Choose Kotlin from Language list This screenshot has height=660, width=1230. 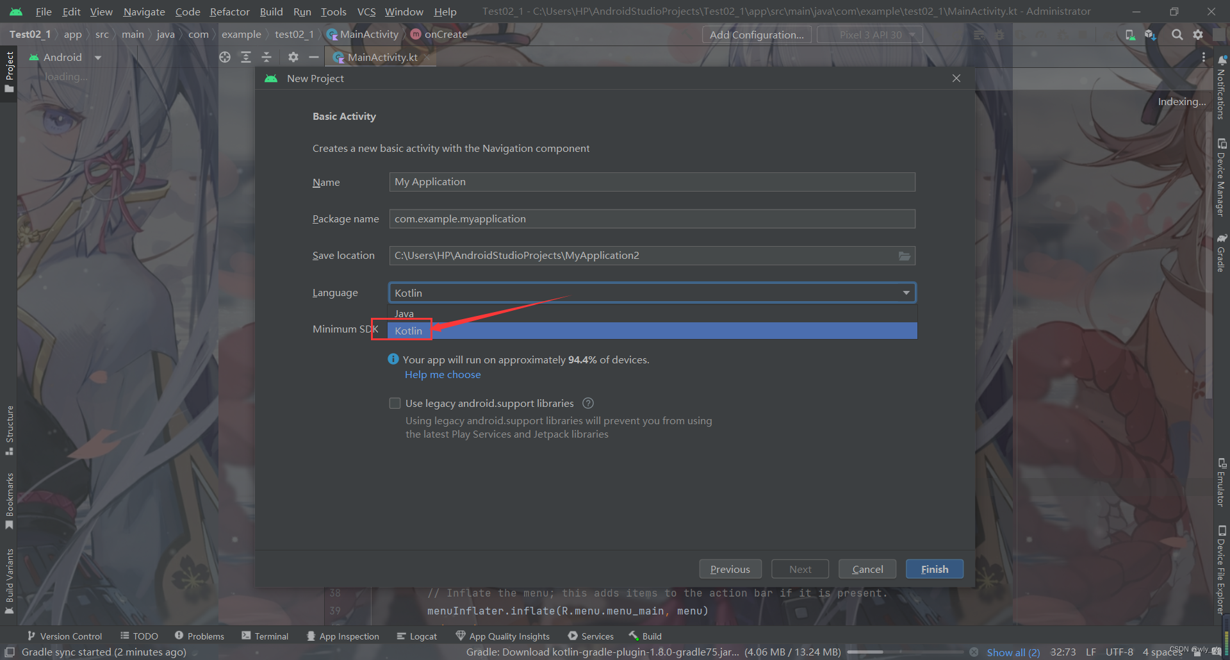pyautogui.click(x=652, y=331)
